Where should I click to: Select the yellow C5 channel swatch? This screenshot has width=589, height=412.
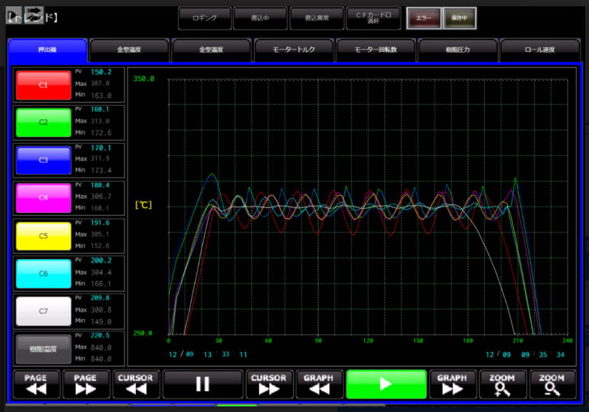coord(44,236)
